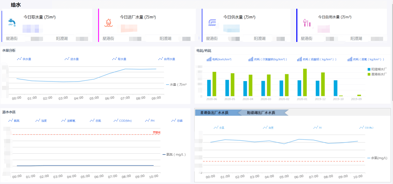Click the faucet icon for 今日取水量
The image size is (393, 184).
(12, 22)
